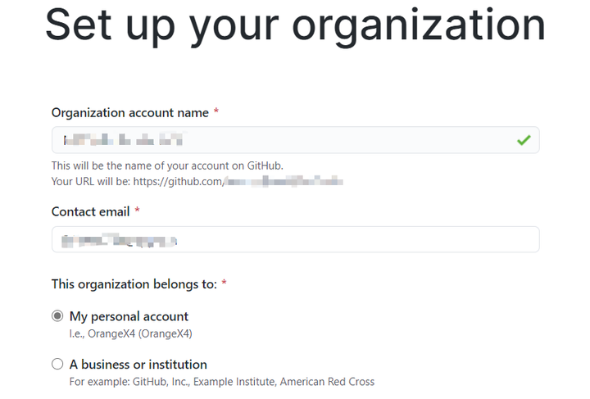Click the "A business or institution" label text
The image size is (590, 399).
click(x=138, y=365)
